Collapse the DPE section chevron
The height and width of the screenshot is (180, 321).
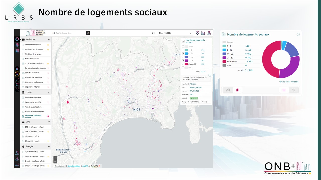pyautogui.click(x=49, y=122)
